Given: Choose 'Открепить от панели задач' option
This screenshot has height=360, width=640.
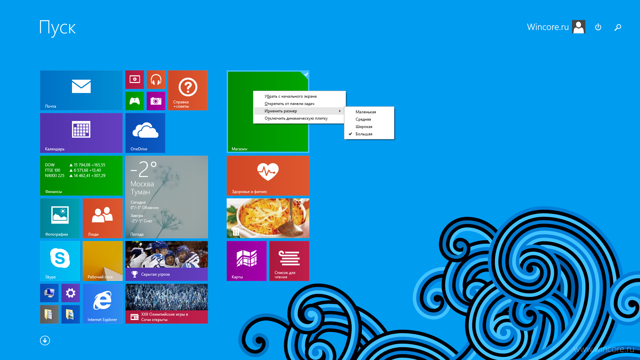Looking at the screenshot, I should (x=299, y=104).
